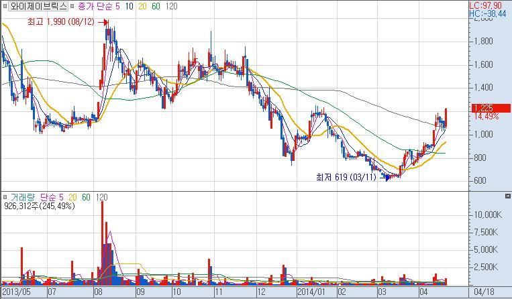The image size is (512, 299).
Task: Click the 14,49% change value
Action: pyautogui.click(x=487, y=117)
